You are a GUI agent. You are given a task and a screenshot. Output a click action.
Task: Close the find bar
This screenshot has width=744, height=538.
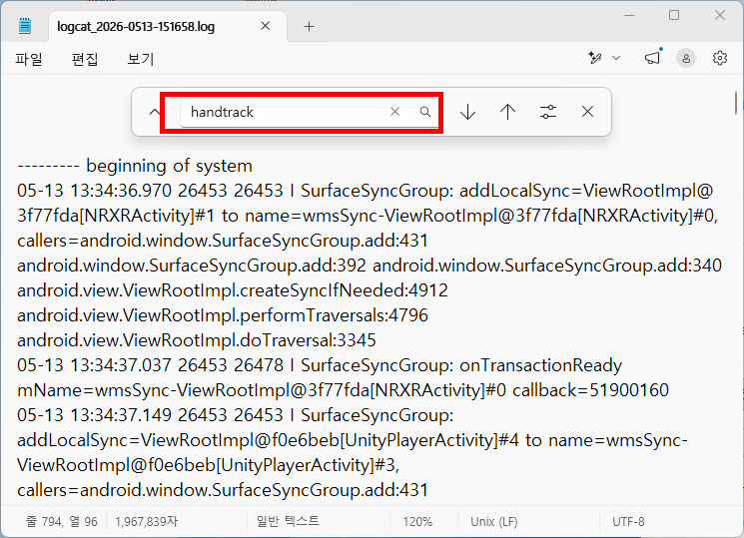click(x=587, y=112)
